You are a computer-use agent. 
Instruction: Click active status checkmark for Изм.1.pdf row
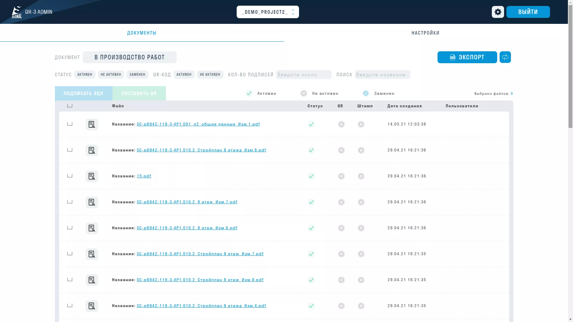click(x=311, y=124)
